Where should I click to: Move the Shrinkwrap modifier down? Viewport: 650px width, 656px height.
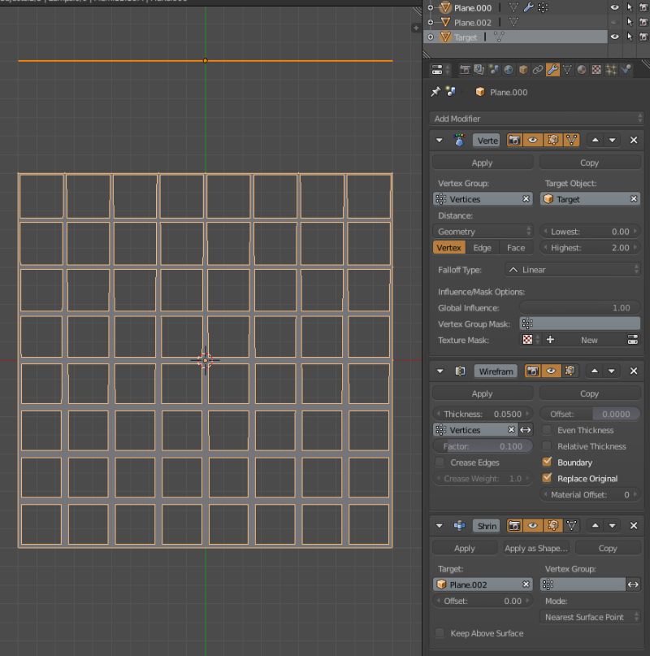point(612,526)
